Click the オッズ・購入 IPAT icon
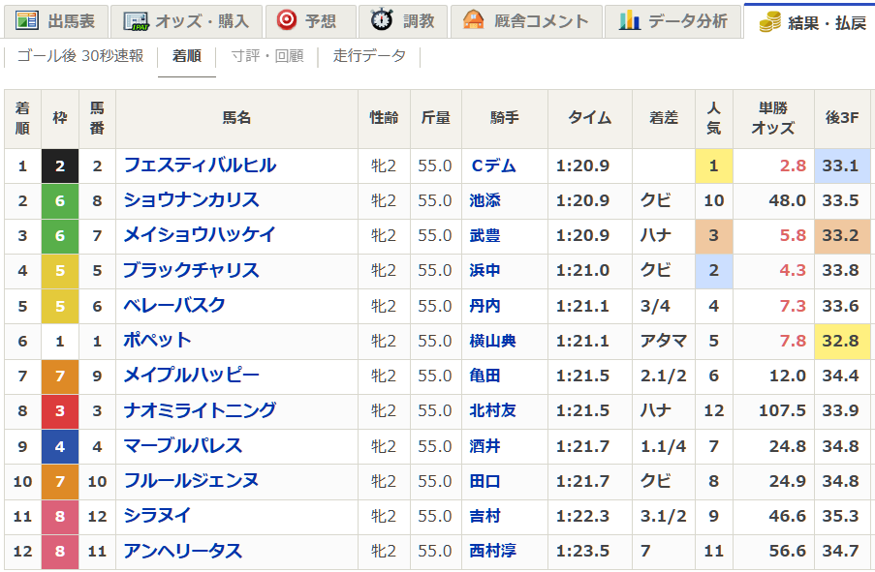 pos(137,20)
